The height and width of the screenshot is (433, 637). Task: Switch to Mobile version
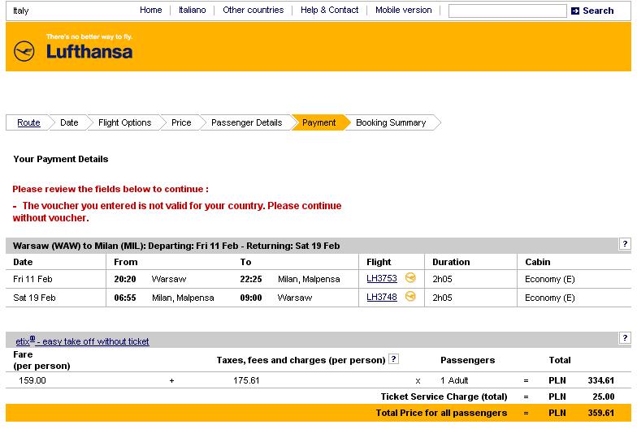pos(403,10)
